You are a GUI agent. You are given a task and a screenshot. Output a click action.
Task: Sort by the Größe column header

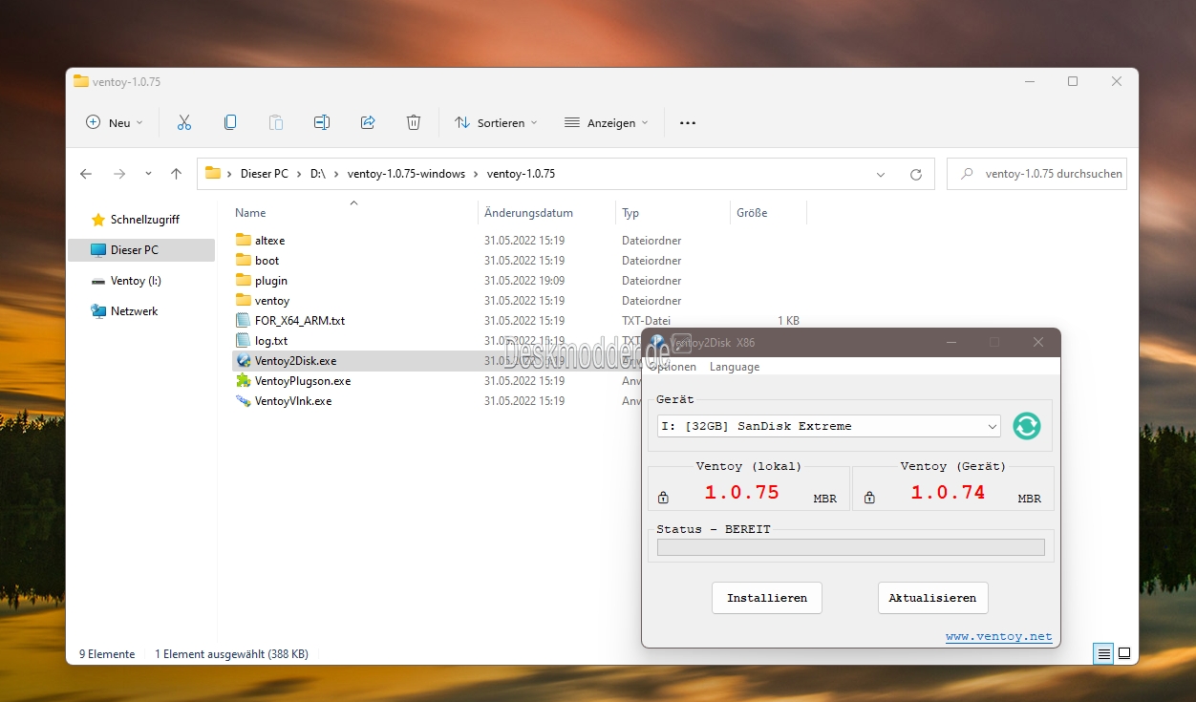769,213
